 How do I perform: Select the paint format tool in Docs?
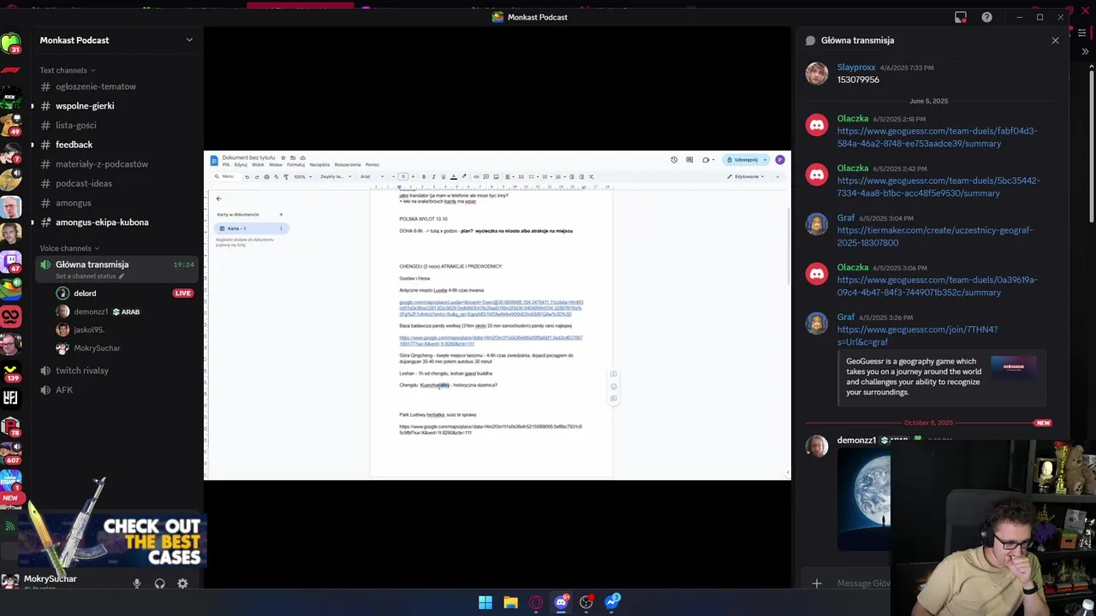286,177
